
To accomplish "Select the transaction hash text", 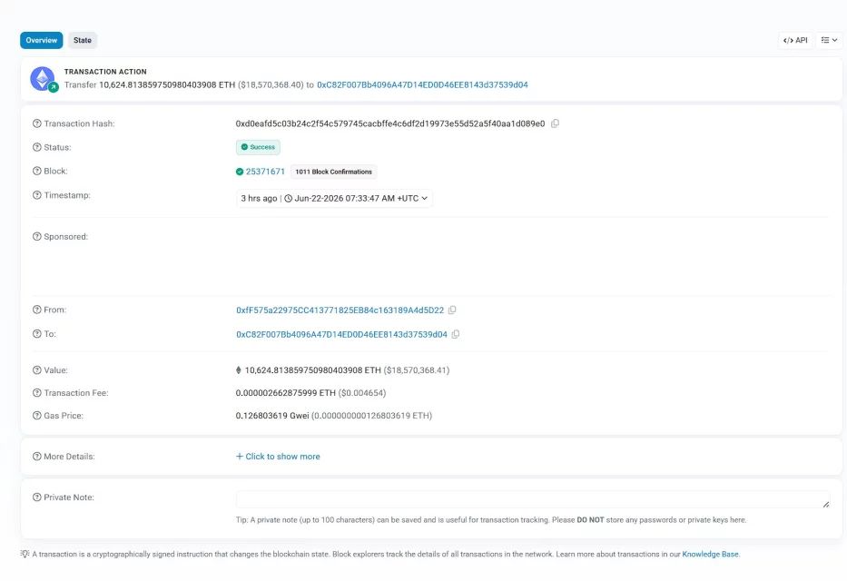I will [390, 123].
